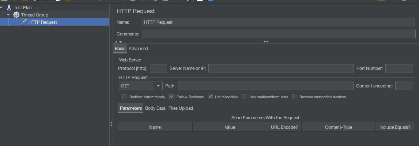Focus the Port Number field
The image size is (419, 146).
[x=399, y=68]
